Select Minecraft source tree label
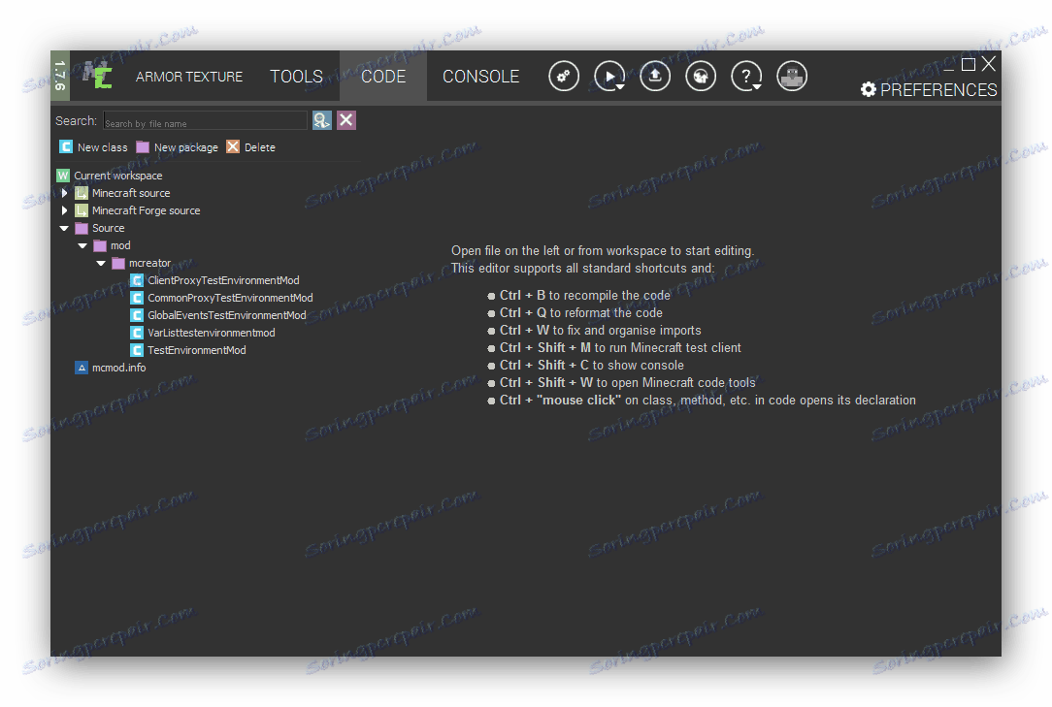 pos(131,193)
